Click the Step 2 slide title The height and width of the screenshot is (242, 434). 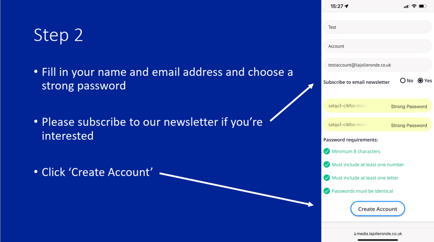(x=58, y=35)
